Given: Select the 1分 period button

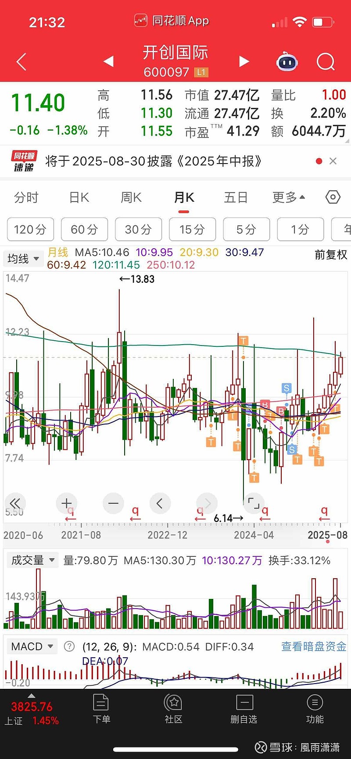Looking at the screenshot, I should click(x=300, y=229).
